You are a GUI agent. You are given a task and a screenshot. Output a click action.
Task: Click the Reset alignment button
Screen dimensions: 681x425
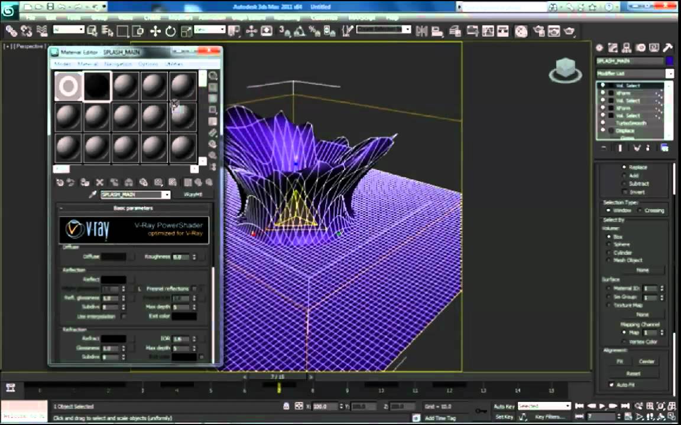click(x=633, y=374)
